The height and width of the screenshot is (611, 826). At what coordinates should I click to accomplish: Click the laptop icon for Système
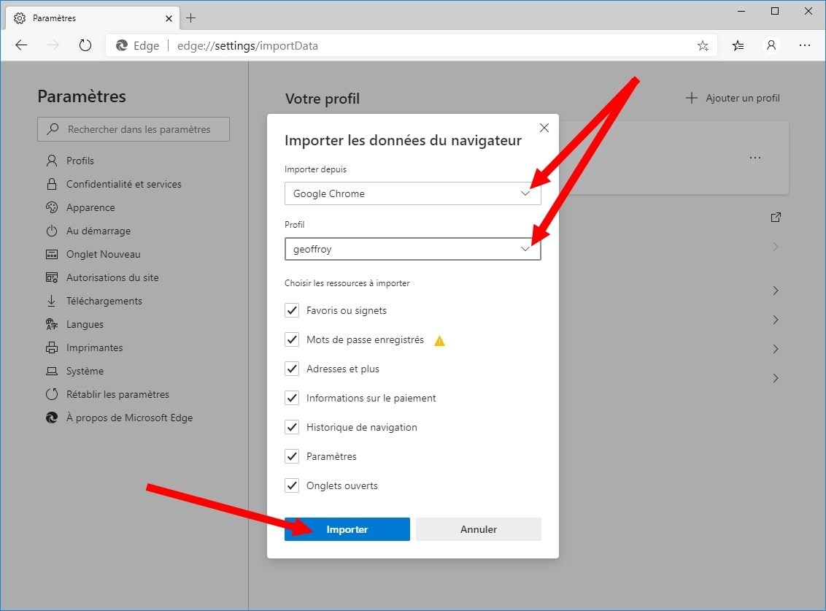click(52, 371)
